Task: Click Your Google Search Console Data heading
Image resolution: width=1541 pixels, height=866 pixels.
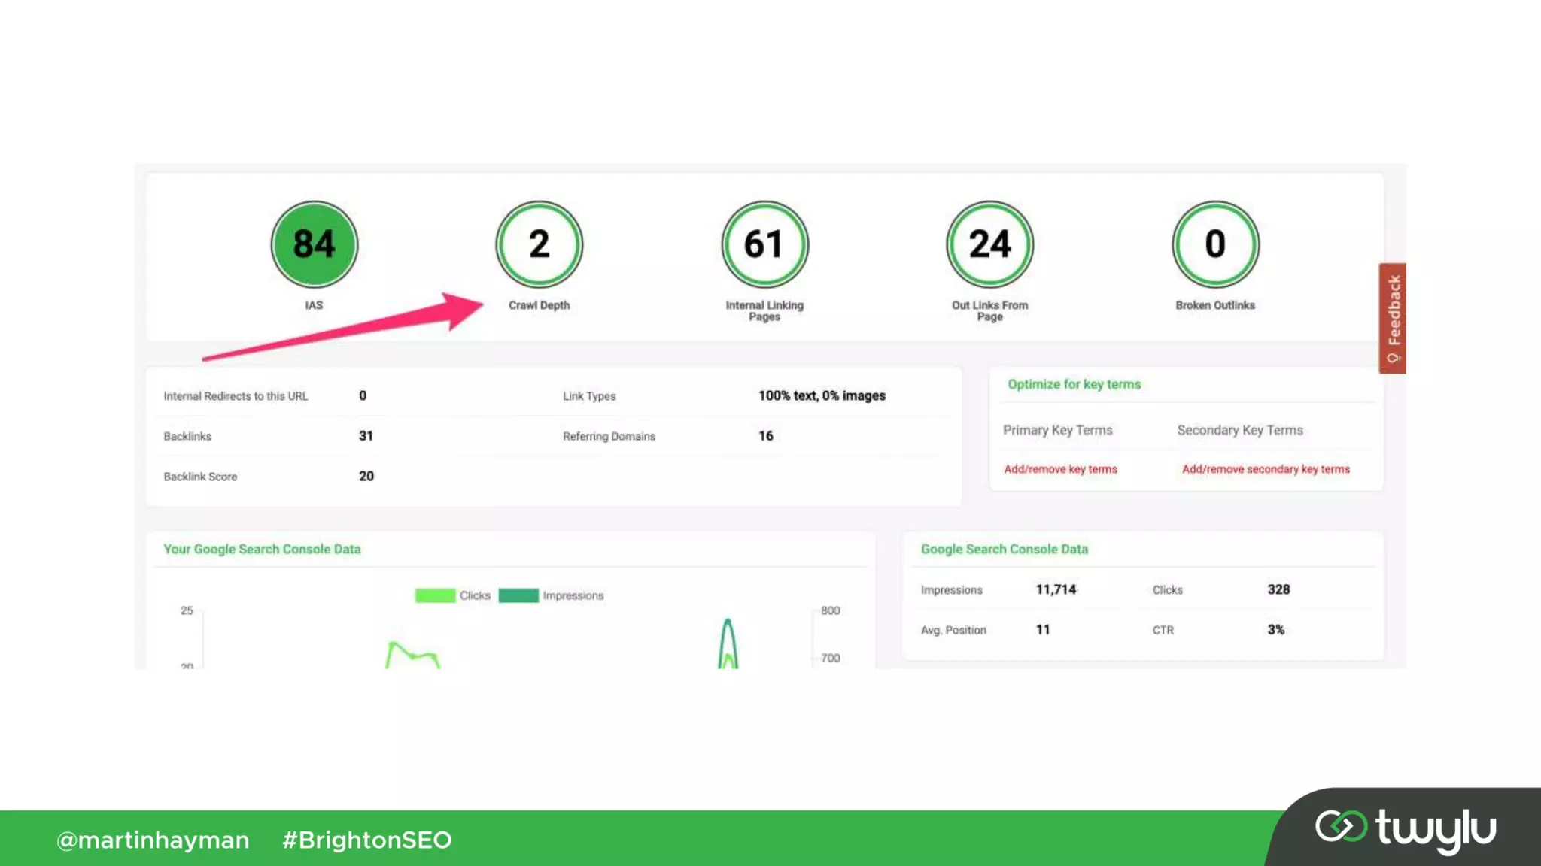Action: pyautogui.click(x=262, y=550)
